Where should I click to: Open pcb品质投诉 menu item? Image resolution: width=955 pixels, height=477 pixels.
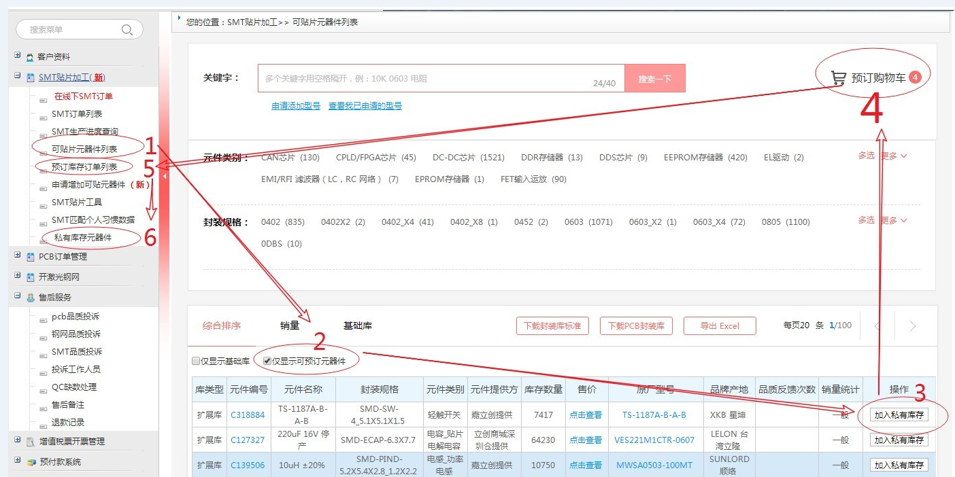(x=76, y=317)
